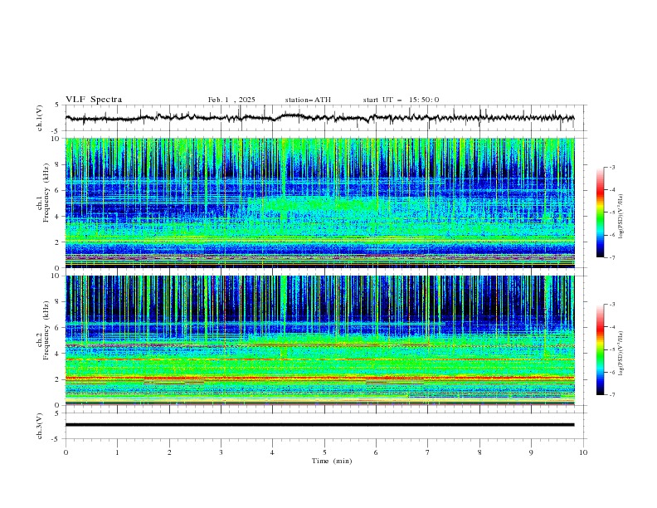Click the ch.1 "Frequency (kHz)" axis label

tap(46, 193)
